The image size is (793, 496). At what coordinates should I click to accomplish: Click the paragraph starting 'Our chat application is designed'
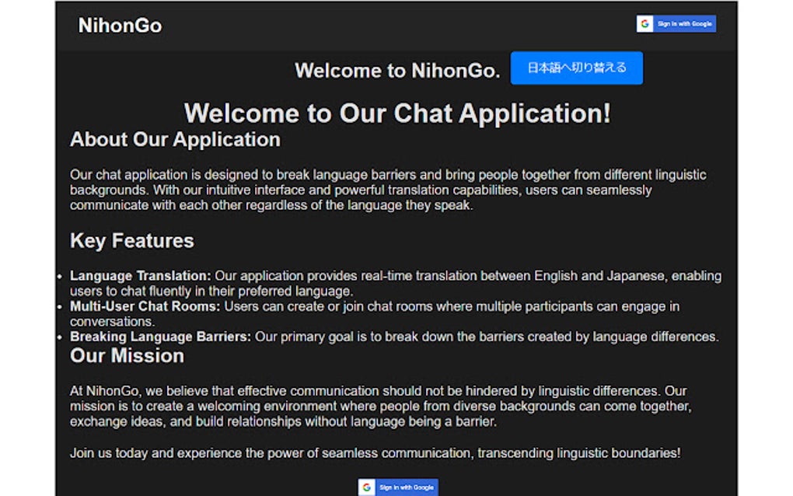(388, 190)
